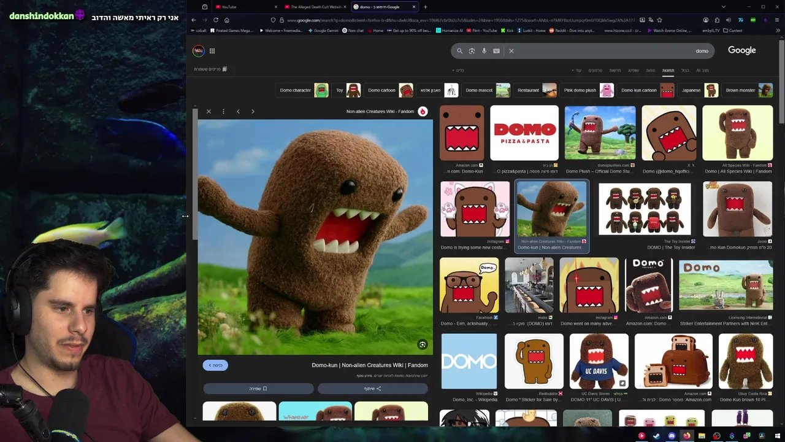The width and height of the screenshot is (785, 442).
Task: Go to next image in preview
Action: [x=253, y=112]
